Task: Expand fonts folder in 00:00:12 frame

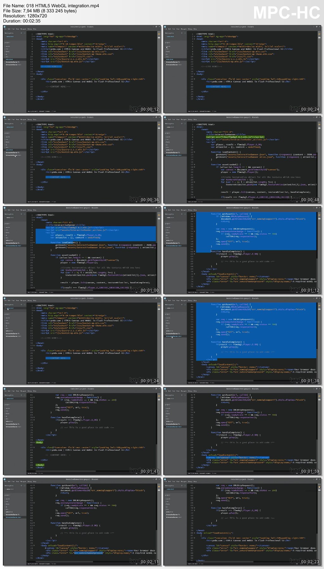Action: tap(8, 52)
